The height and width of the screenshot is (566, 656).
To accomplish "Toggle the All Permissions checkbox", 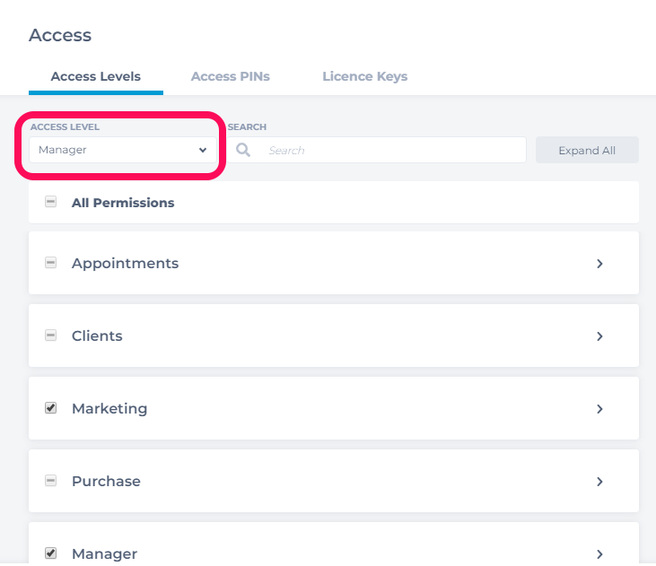I will (51, 202).
